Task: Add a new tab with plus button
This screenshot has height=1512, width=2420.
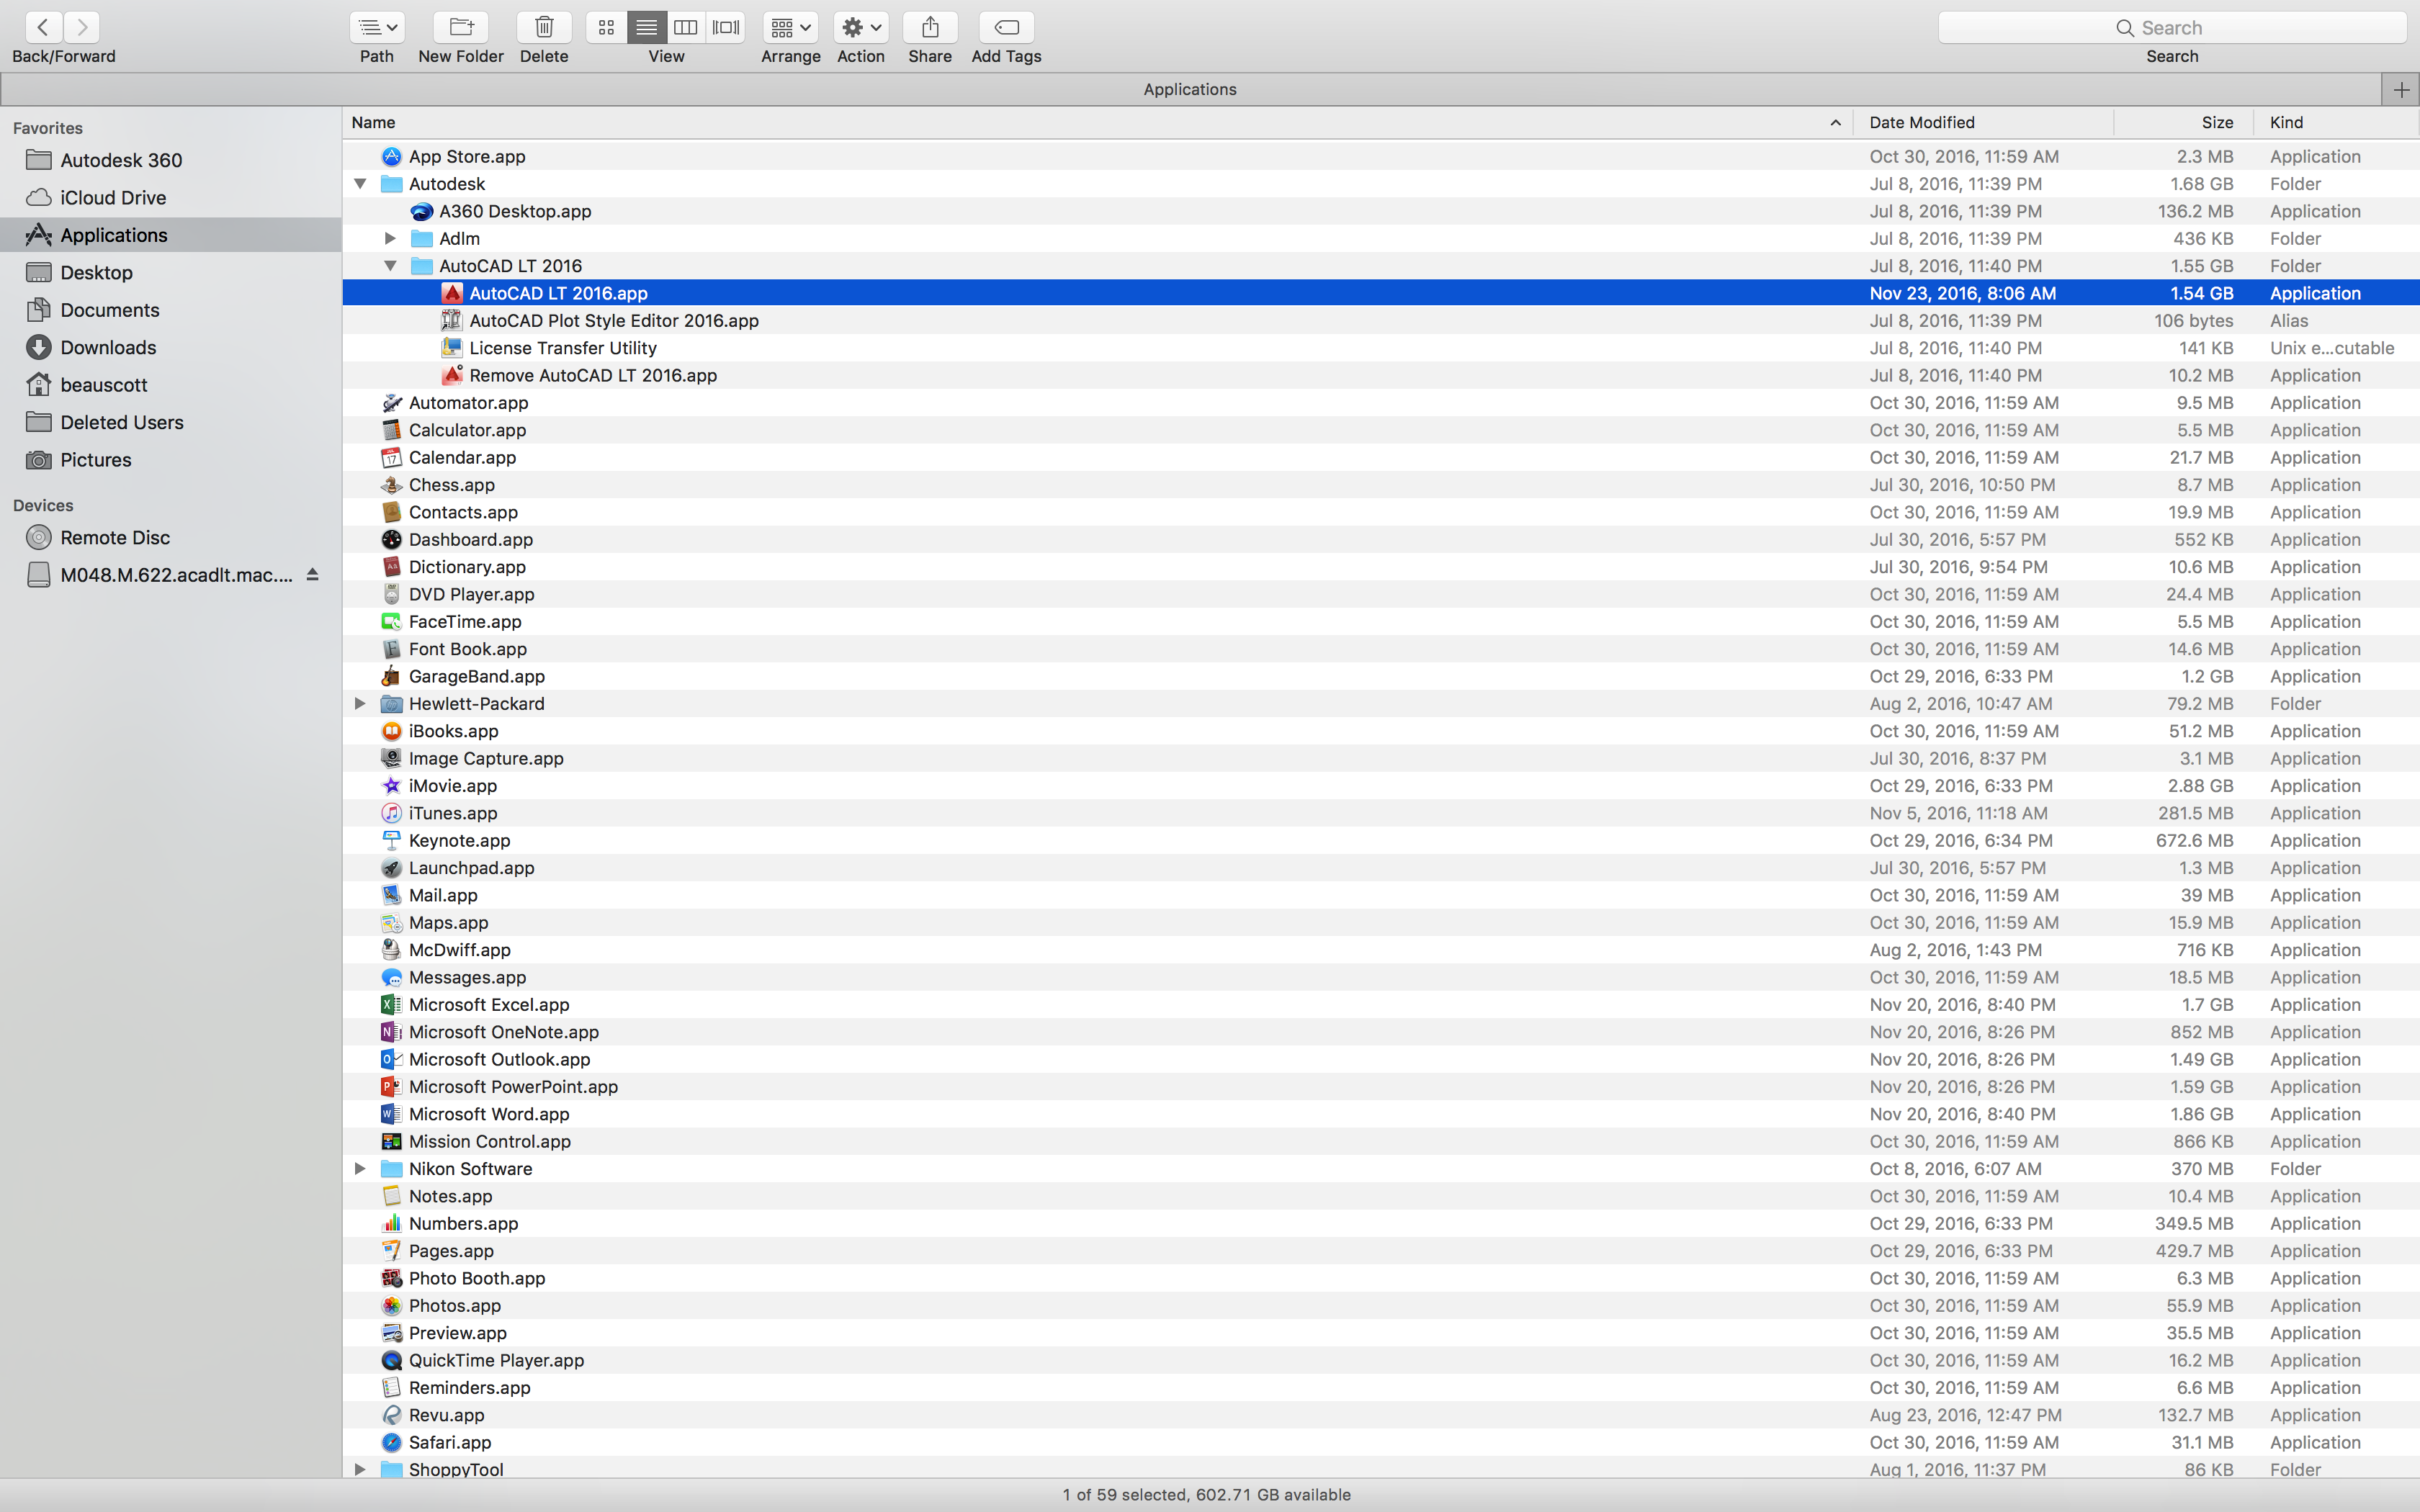Action: pyautogui.click(x=2401, y=89)
